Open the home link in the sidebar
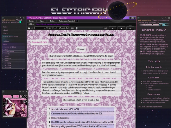The width and height of the screenshot is (171, 128). click(x=5, y=27)
